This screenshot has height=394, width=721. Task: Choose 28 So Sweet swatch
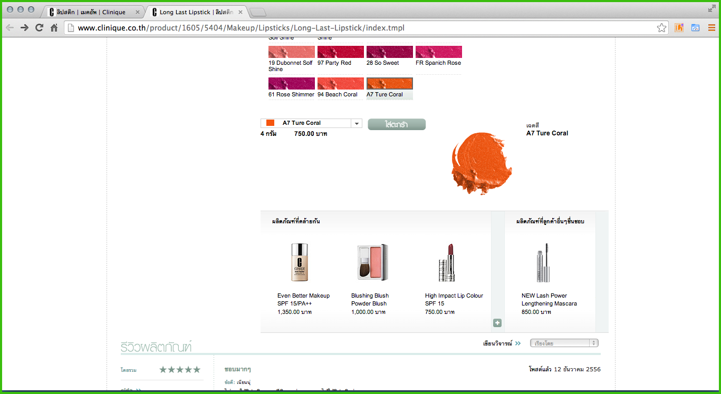[390, 52]
